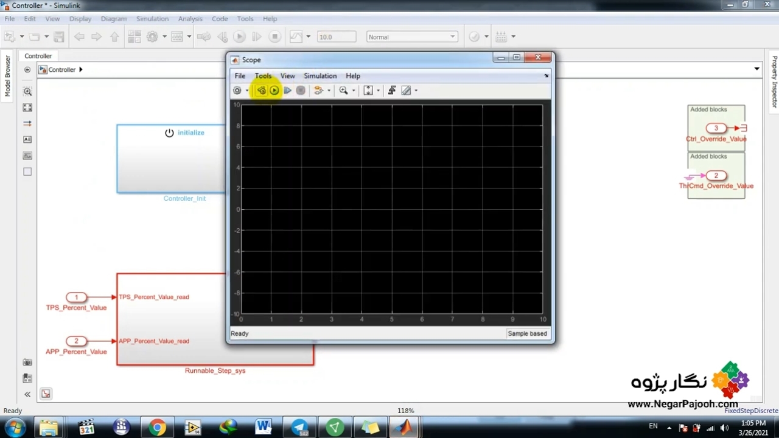
Task: Click Fit to View icon in left palette
Action: pos(27,108)
